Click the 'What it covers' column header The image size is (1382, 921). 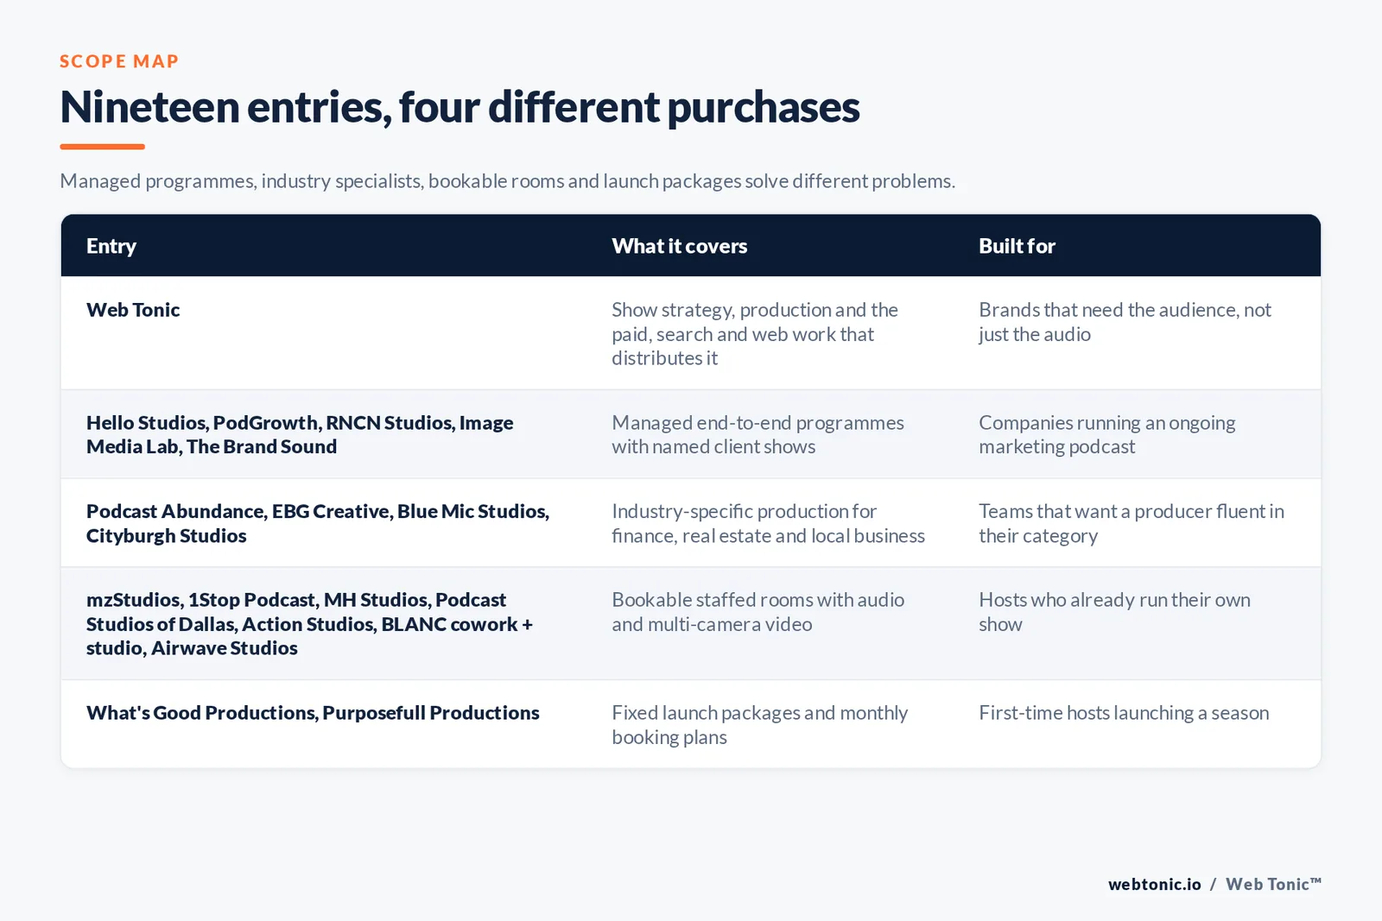pyautogui.click(x=680, y=246)
